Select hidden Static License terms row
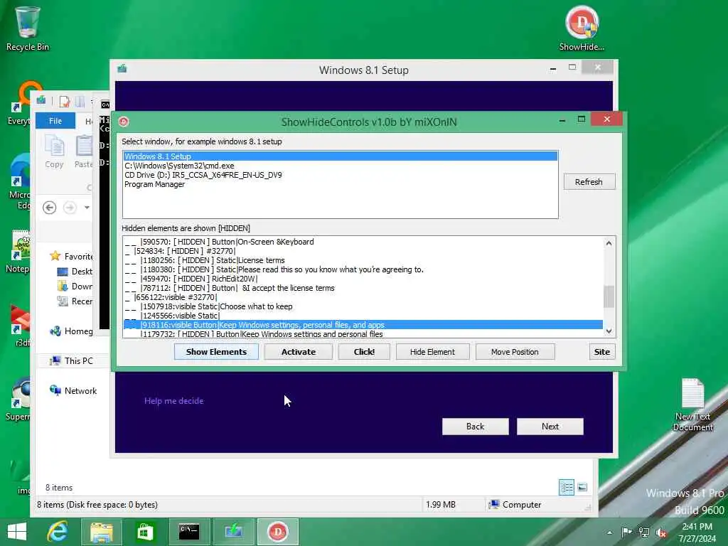This screenshot has width=728, height=546. tap(363, 260)
